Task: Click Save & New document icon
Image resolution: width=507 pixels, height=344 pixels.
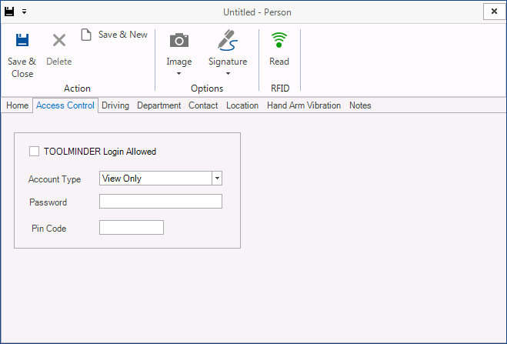Action: click(86, 35)
